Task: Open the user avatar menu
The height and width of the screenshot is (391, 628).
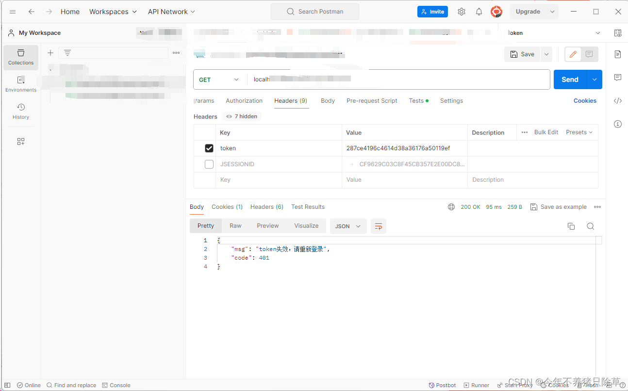Action: [496, 12]
